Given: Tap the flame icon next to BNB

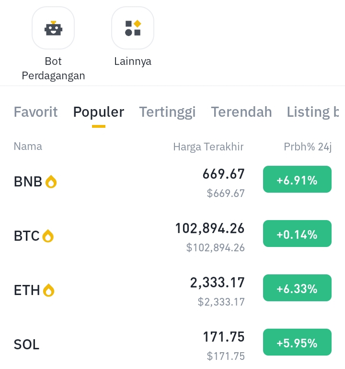Looking at the screenshot, I should click(51, 182).
